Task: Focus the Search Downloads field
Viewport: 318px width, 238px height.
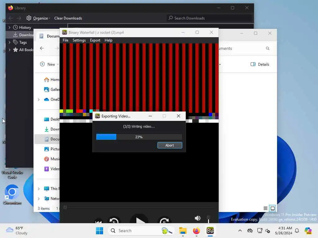Action: click(x=210, y=18)
